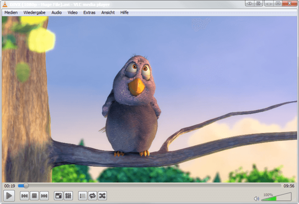Maximize the VLC window

coord(278,3)
